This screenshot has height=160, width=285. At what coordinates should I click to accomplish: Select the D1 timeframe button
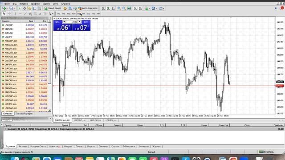click(89, 14)
